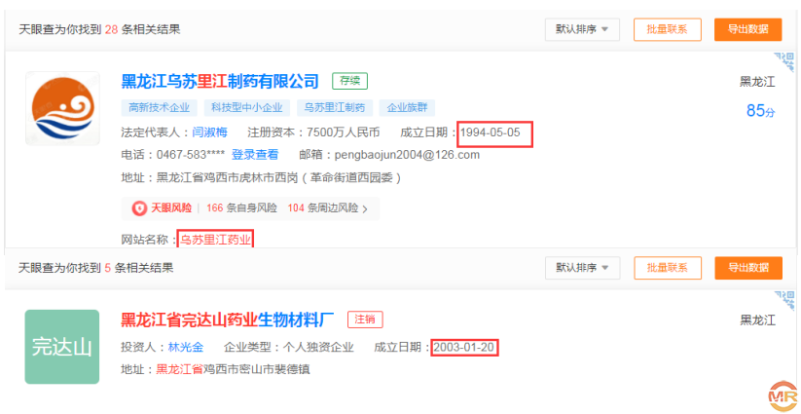Image resolution: width=801 pixels, height=414 pixels.
Task: Expand the risk bar chevron arrow
Action: point(365,208)
